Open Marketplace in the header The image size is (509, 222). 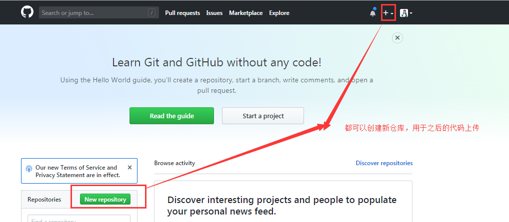pos(245,13)
